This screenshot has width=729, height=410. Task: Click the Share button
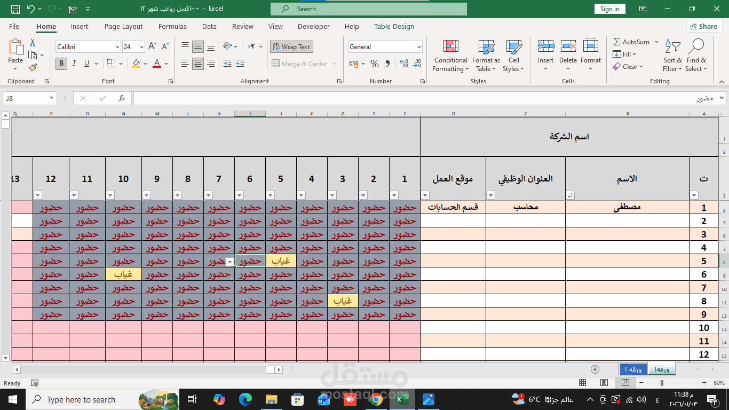coord(704,26)
